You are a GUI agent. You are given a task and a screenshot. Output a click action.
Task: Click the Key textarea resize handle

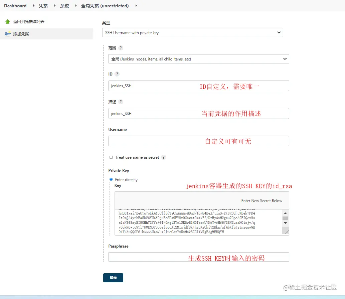point(287,232)
